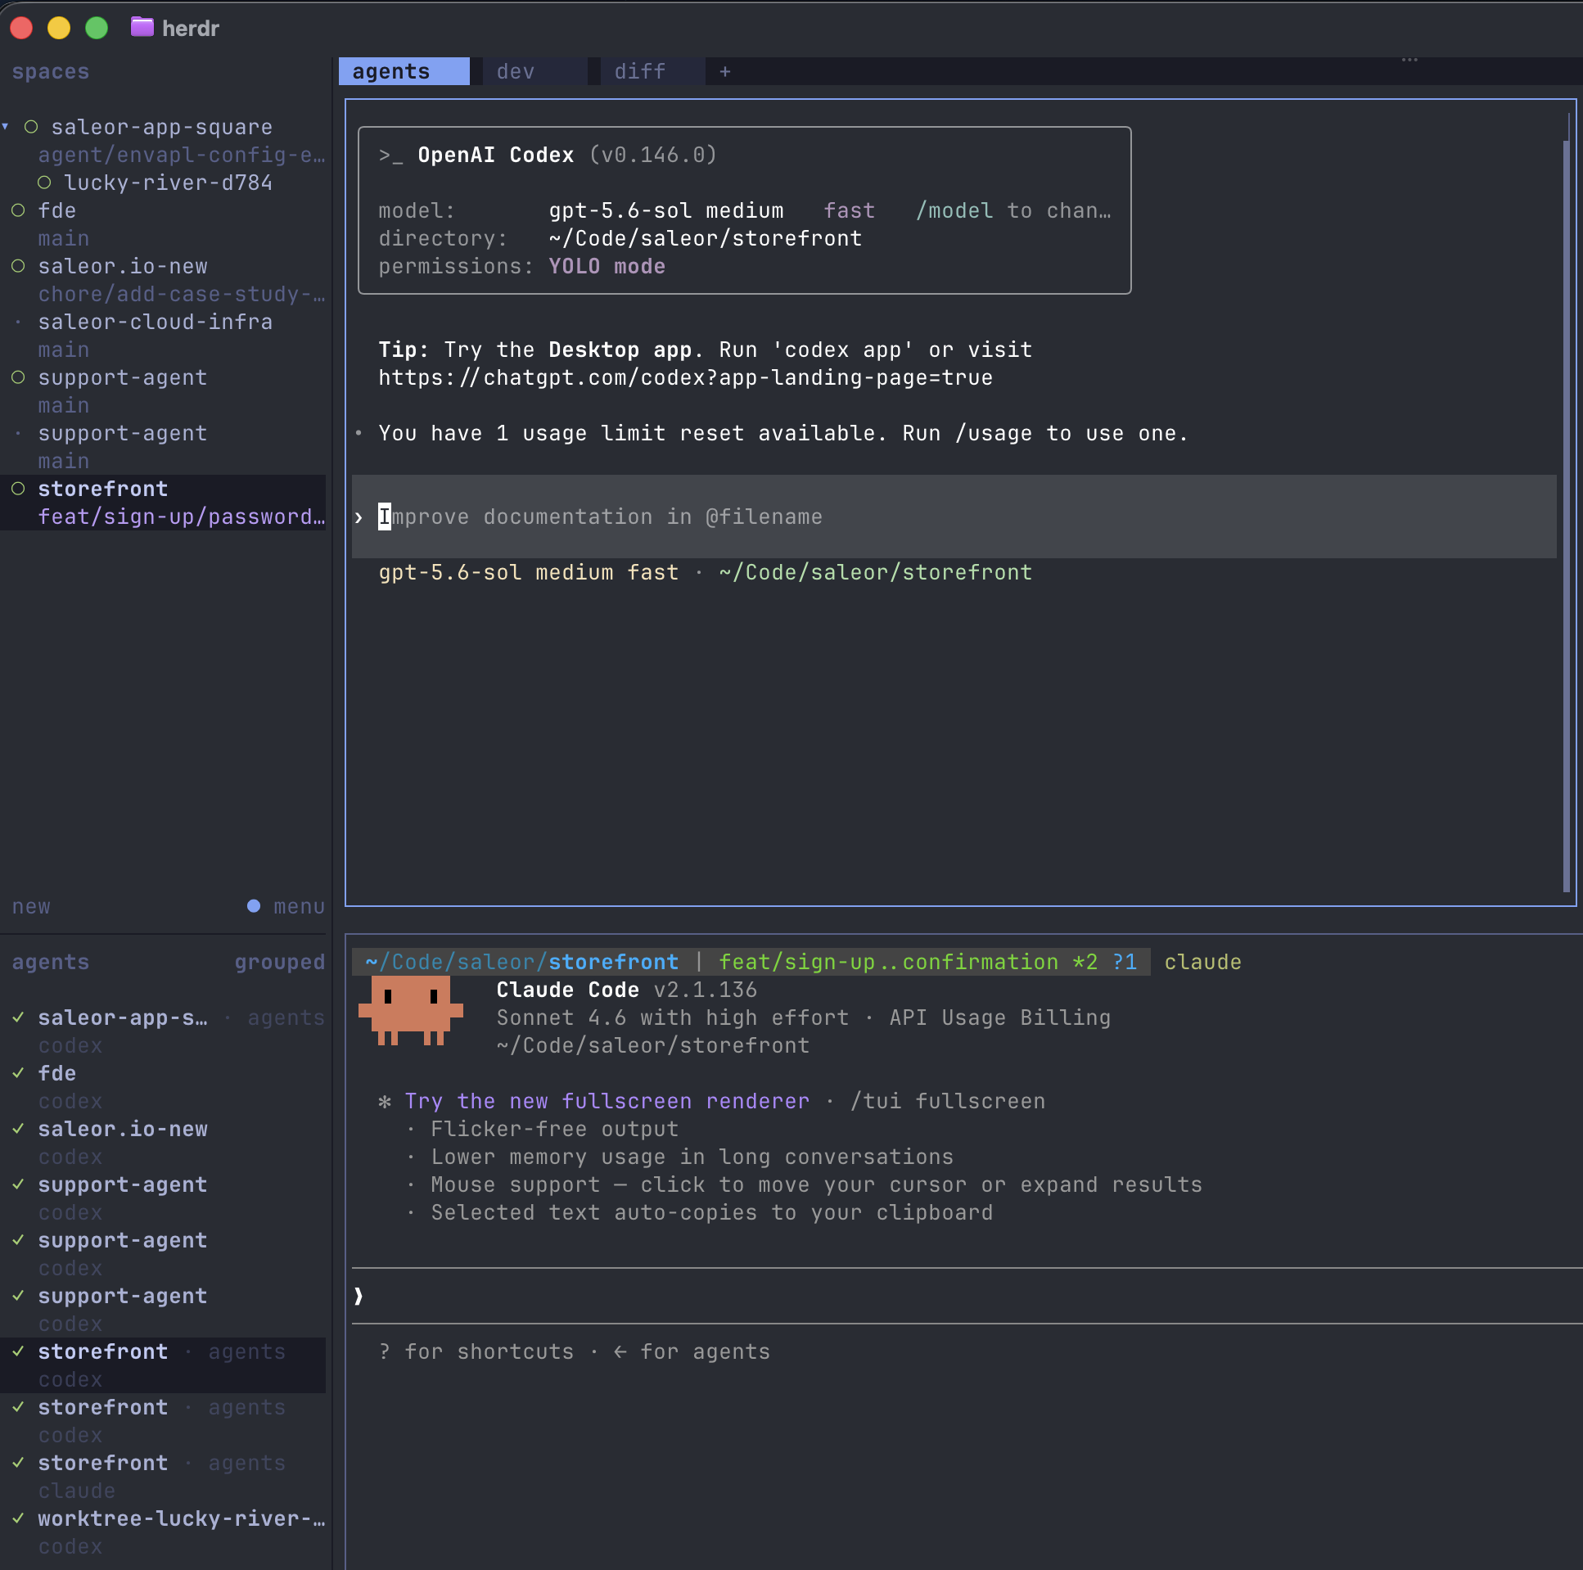Select saleor-app-s… codex agent in agents list
Screen dimensions: 1583x1570
coord(164,1031)
